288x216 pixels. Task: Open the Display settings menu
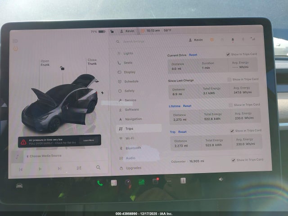126,72
